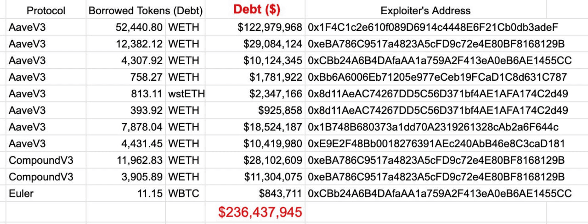Click the Protocol column header cell
This screenshot has width=588, height=224.
click(46, 10)
